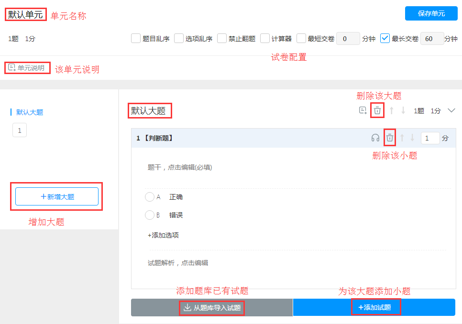Tick the 选项乱序 checkbox

[x=178, y=39]
